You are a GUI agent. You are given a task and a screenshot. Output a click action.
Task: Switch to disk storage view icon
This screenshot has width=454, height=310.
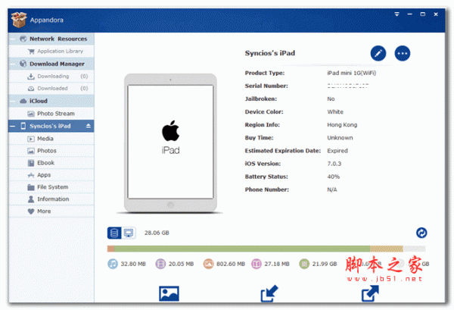pyautogui.click(x=114, y=233)
